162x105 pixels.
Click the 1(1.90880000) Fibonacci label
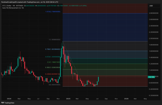click(55, 39)
